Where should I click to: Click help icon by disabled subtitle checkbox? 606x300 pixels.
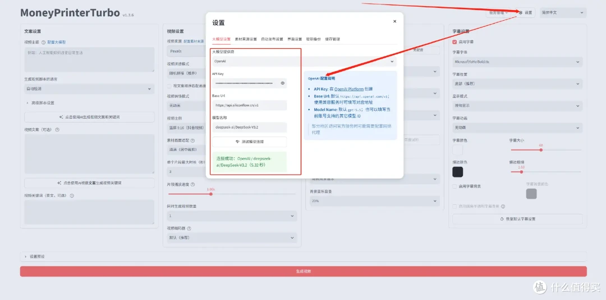503,207
